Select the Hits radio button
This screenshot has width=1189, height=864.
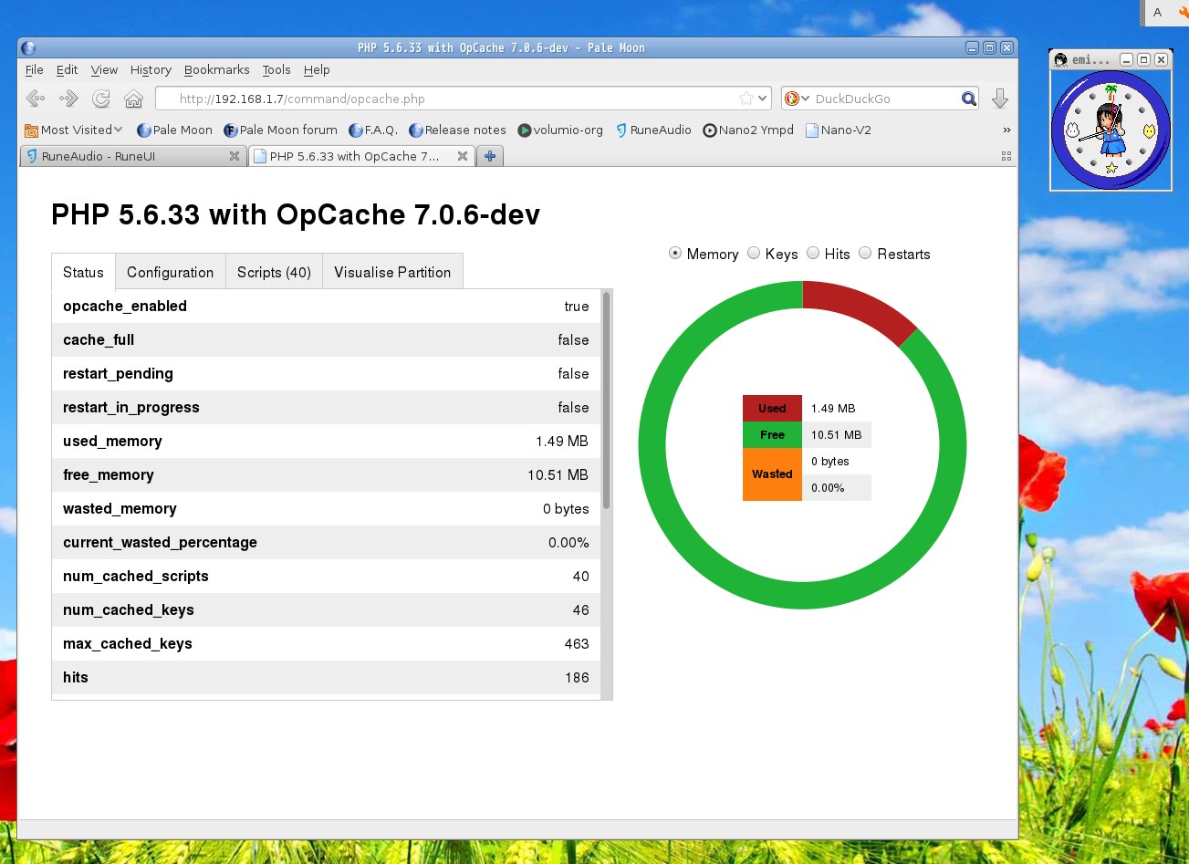pyautogui.click(x=813, y=254)
